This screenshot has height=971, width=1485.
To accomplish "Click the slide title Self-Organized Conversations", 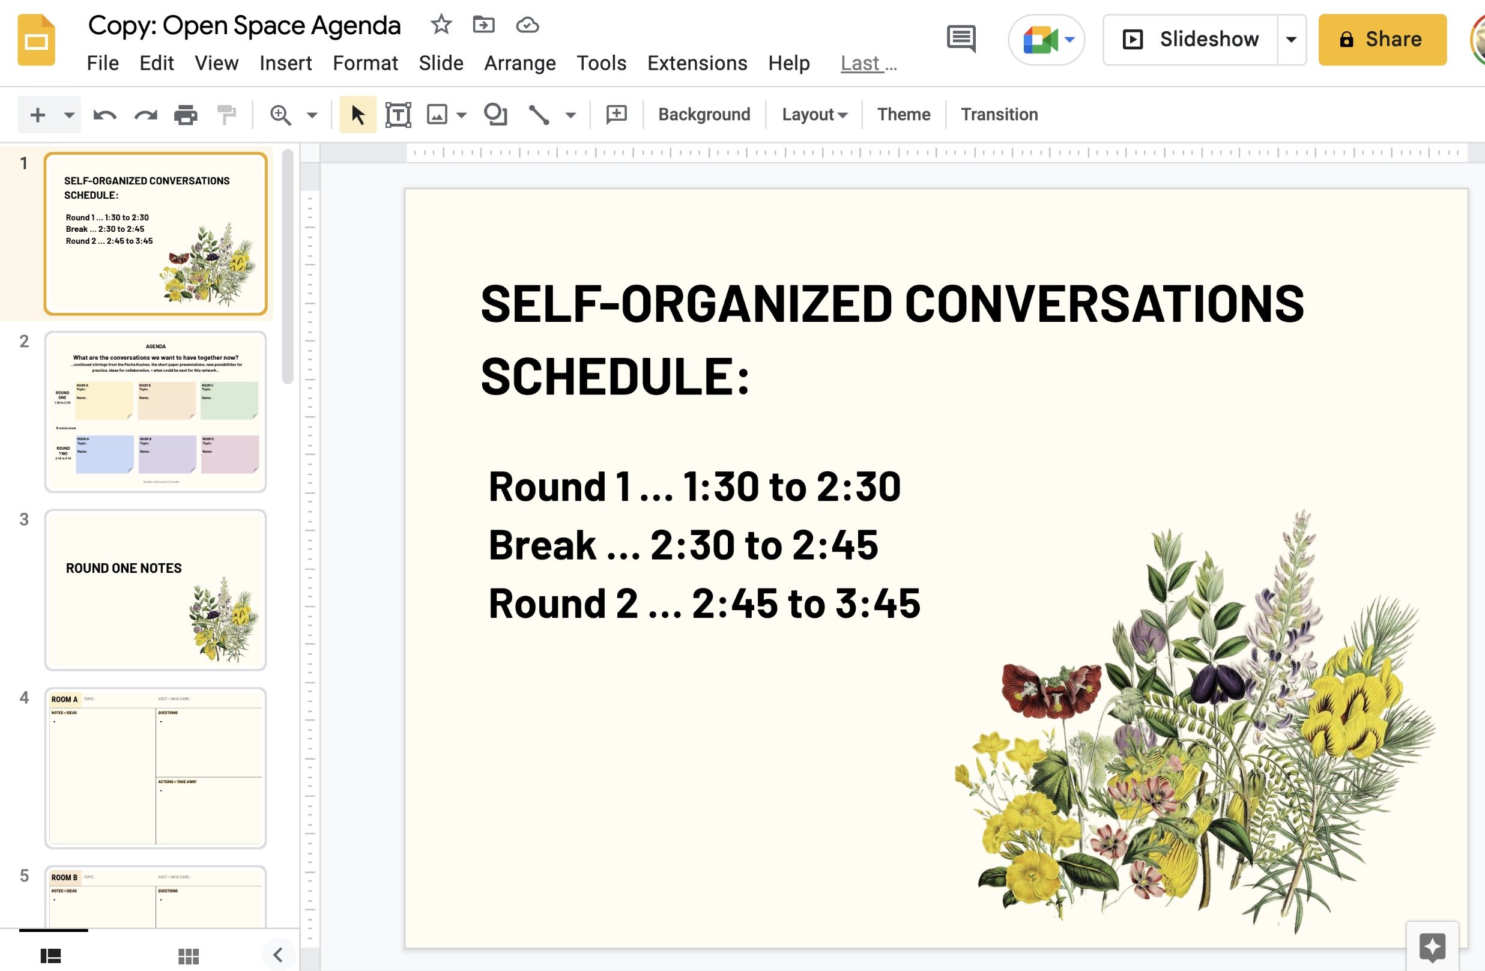I will pos(892,340).
